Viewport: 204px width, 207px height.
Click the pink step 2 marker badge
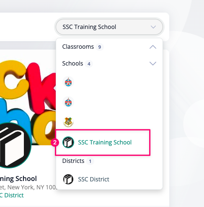55,142
